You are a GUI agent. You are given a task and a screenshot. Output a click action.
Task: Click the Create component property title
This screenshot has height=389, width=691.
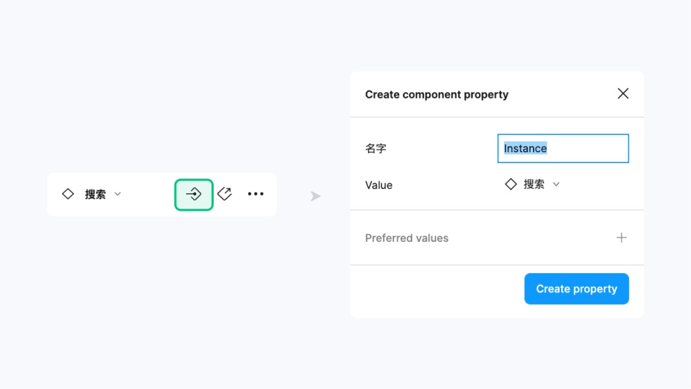tap(436, 95)
